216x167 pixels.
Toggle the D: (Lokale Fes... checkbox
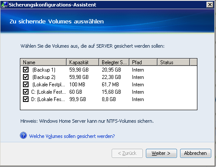pos(26,99)
